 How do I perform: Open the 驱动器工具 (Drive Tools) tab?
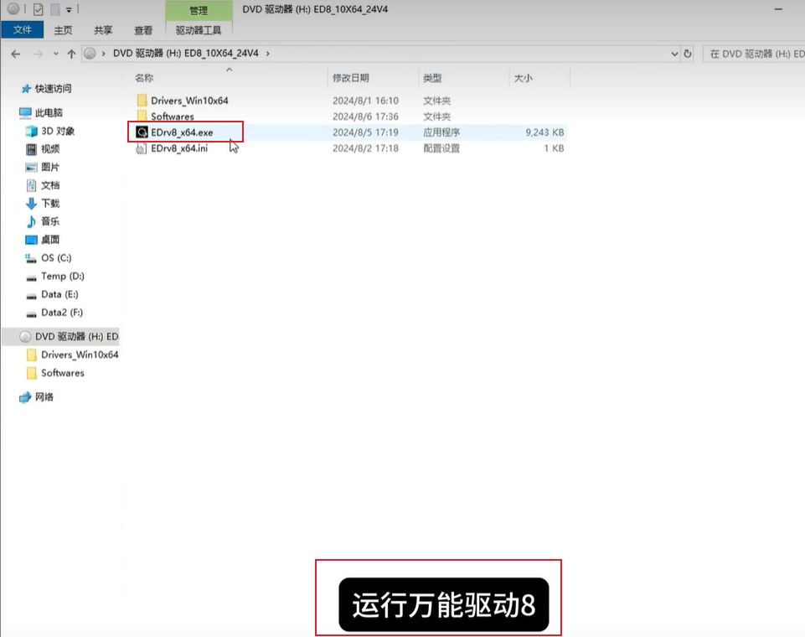(199, 30)
